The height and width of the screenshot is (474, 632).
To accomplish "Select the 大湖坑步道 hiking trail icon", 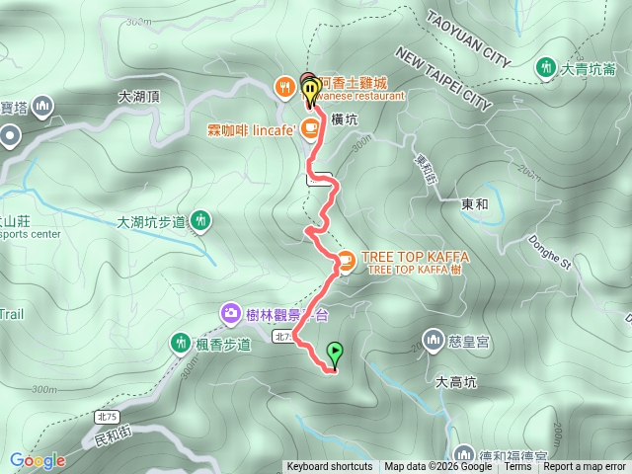I will point(200,221).
